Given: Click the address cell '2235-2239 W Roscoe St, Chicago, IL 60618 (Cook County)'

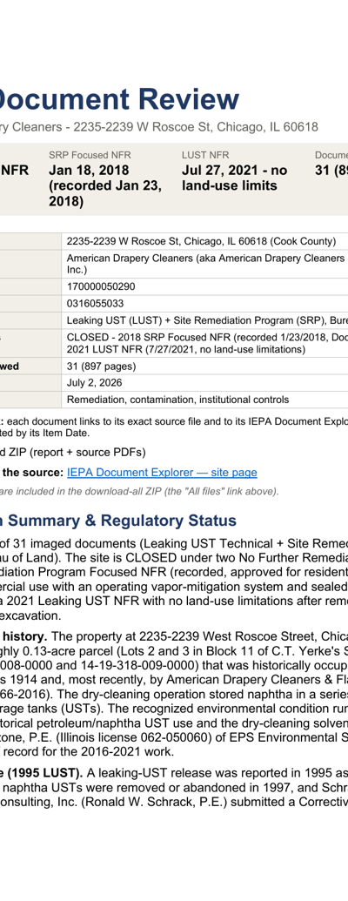Looking at the screenshot, I should (204, 241).
